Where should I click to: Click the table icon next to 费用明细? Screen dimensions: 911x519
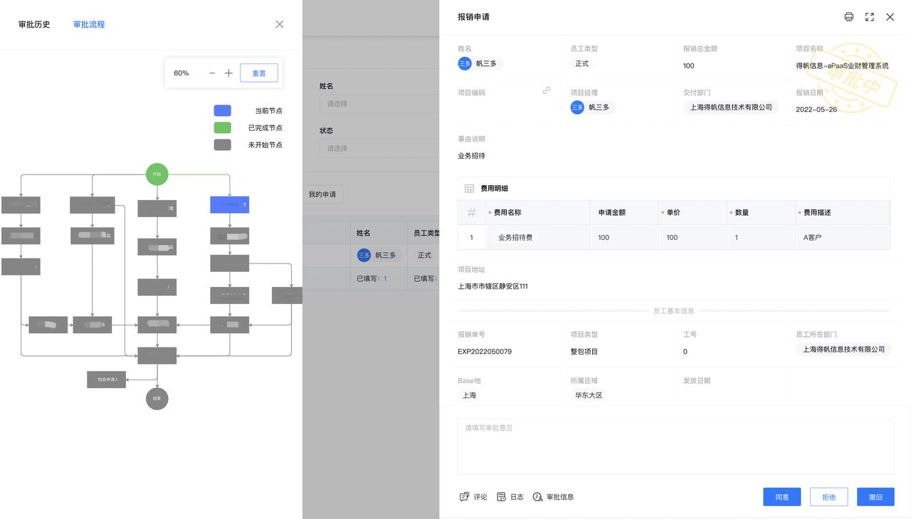pyautogui.click(x=470, y=189)
